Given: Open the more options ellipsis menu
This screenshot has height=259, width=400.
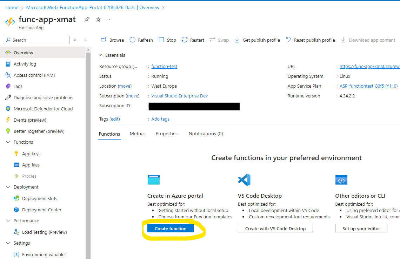Looking at the screenshot, I should (x=109, y=19).
